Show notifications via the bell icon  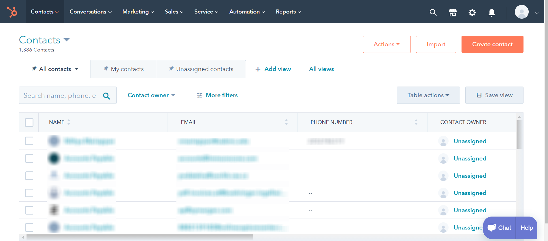click(x=491, y=12)
